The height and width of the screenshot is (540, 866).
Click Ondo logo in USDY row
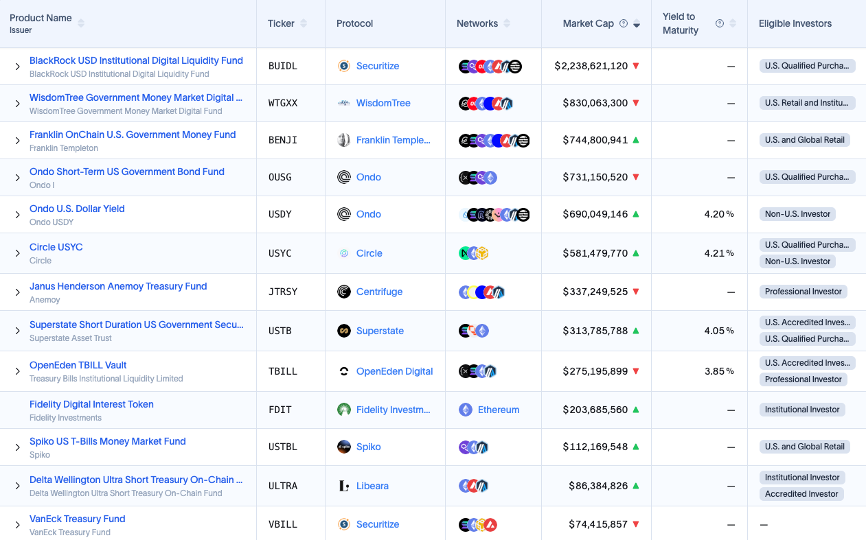[x=344, y=214]
